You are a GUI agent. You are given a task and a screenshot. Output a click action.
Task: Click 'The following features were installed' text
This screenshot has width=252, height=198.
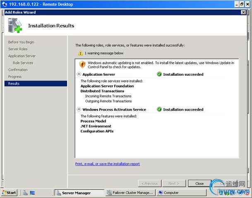[109, 116]
